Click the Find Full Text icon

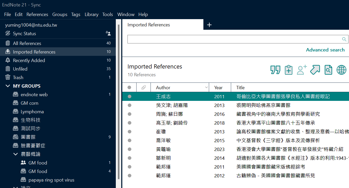[x=328, y=70]
